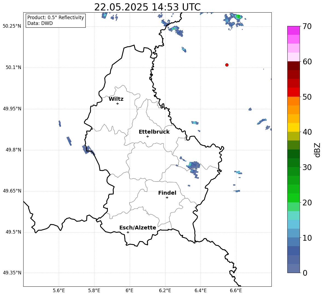Click the 'Product: 0.5° Reflectivity' text
The width and height of the screenshot is (324, 296).
pos(56,18)
